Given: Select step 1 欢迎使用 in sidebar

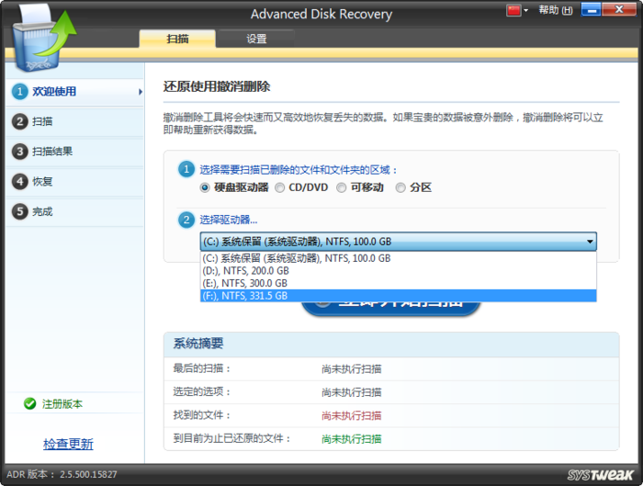Looking at the screenshot, I should [x=74, y=92].
